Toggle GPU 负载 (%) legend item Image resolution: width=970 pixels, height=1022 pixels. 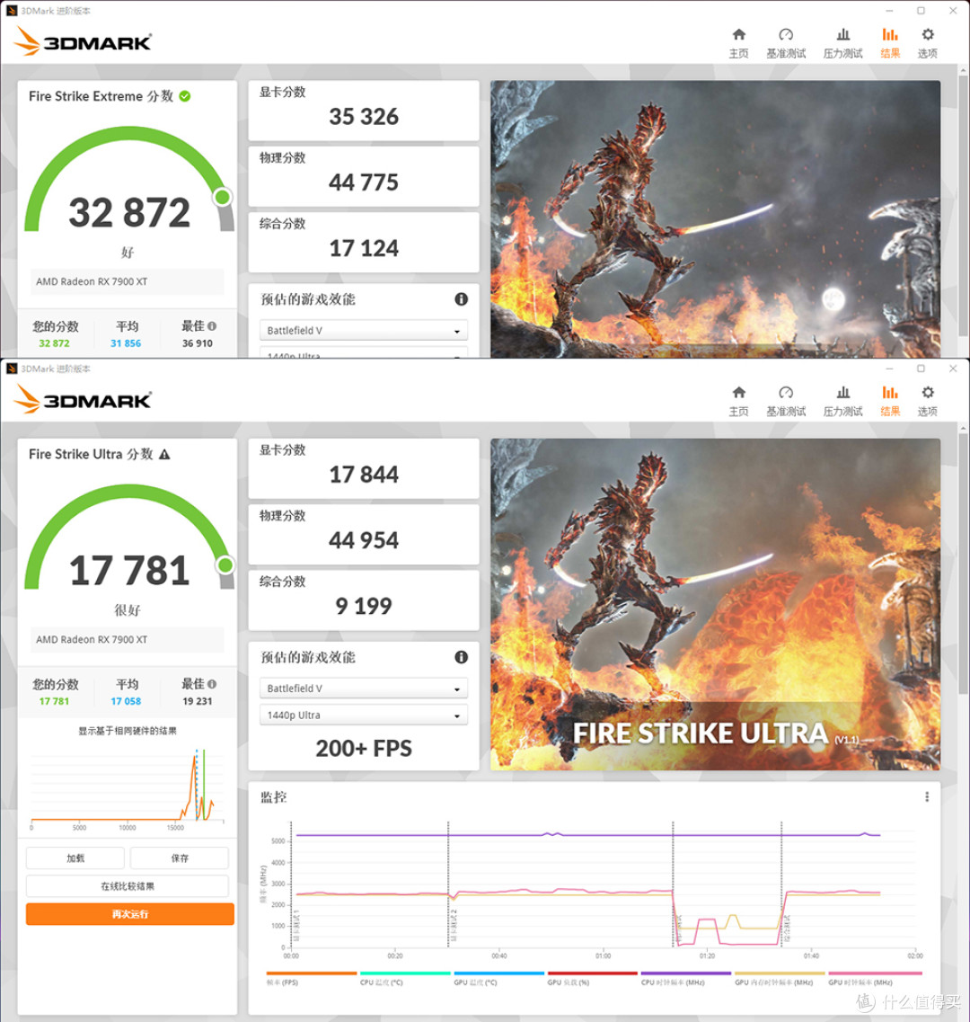[592, 978]
